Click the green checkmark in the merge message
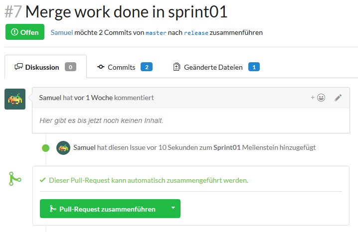358x232 pixels. [x=43, y=180]
